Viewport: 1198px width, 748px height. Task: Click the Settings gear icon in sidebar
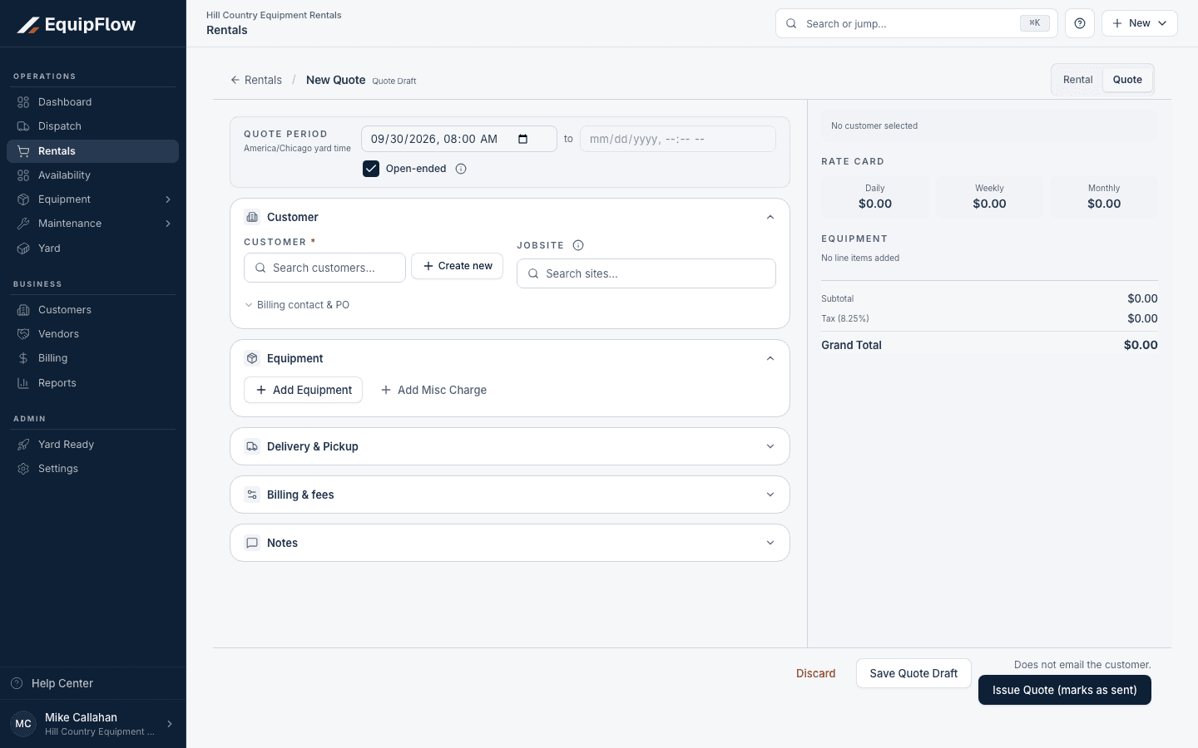pyautogui.click(x=23, y=469)
